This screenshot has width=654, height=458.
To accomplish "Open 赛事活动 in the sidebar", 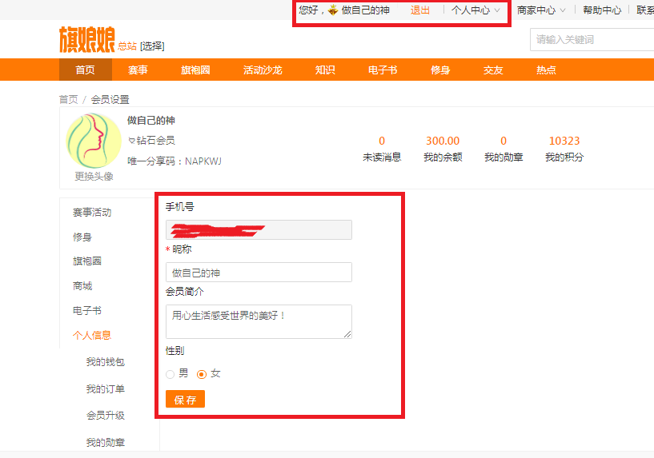I will tap(92, 213).
